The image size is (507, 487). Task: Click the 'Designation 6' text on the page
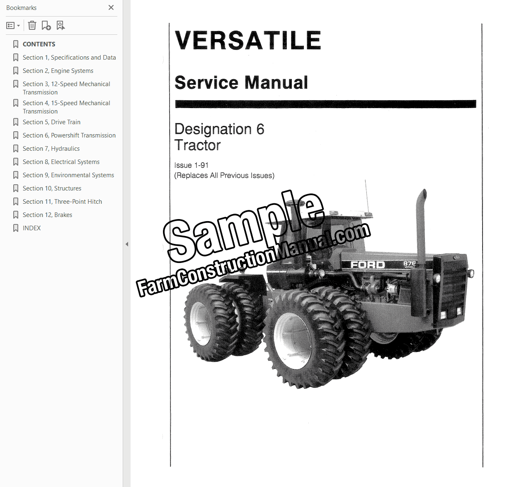219,129
